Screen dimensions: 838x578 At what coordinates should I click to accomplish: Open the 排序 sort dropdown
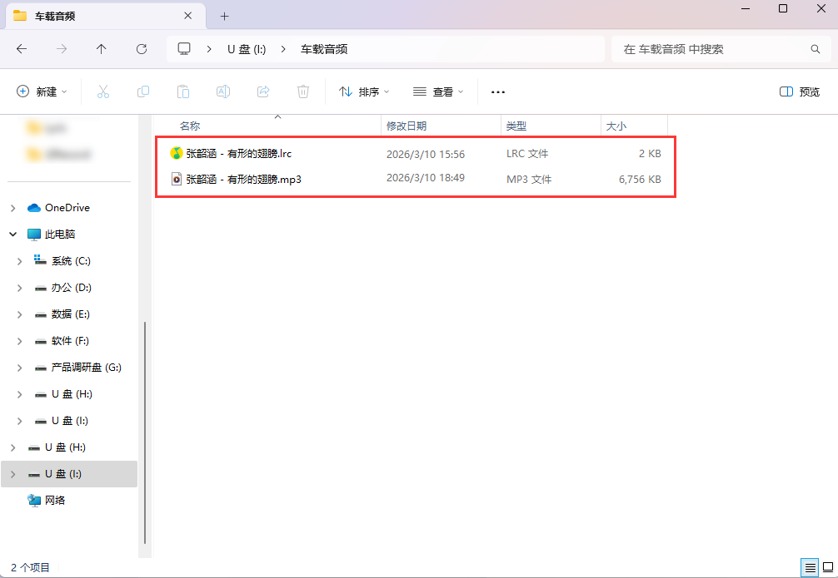(363, 91)
